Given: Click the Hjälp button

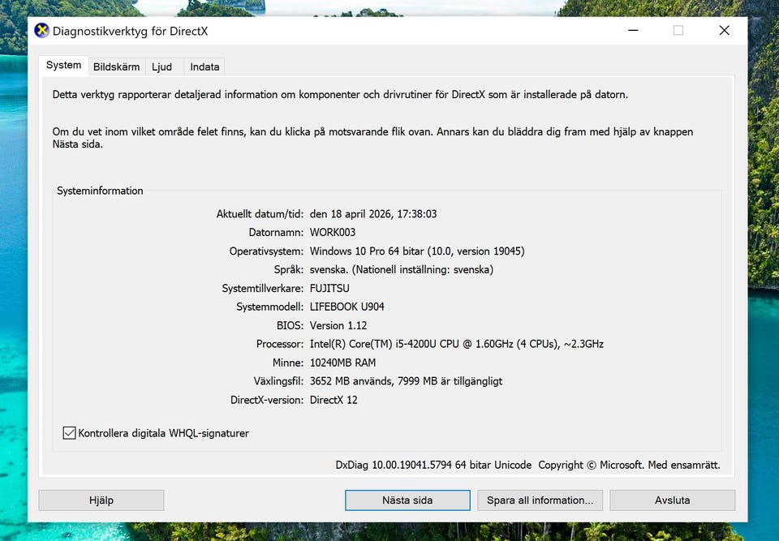Looking at the screenshot, I should point(101,500).
